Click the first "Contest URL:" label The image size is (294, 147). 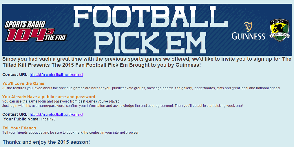(15, 75)
